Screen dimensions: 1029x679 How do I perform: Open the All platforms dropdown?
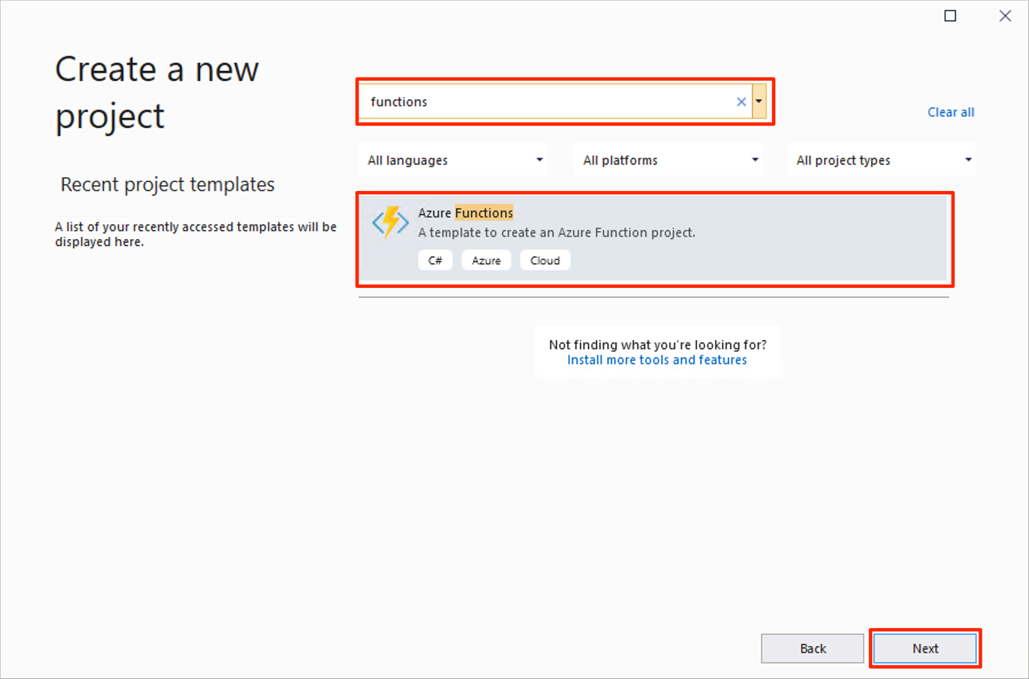tap(668, 160)
